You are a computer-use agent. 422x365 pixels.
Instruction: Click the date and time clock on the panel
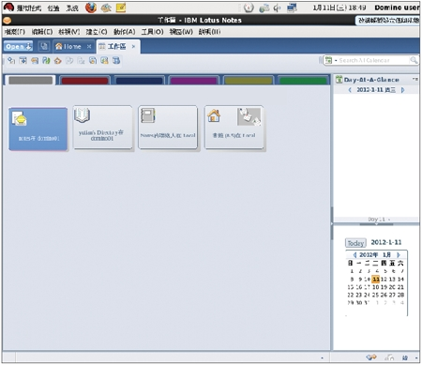click(339, 8)
